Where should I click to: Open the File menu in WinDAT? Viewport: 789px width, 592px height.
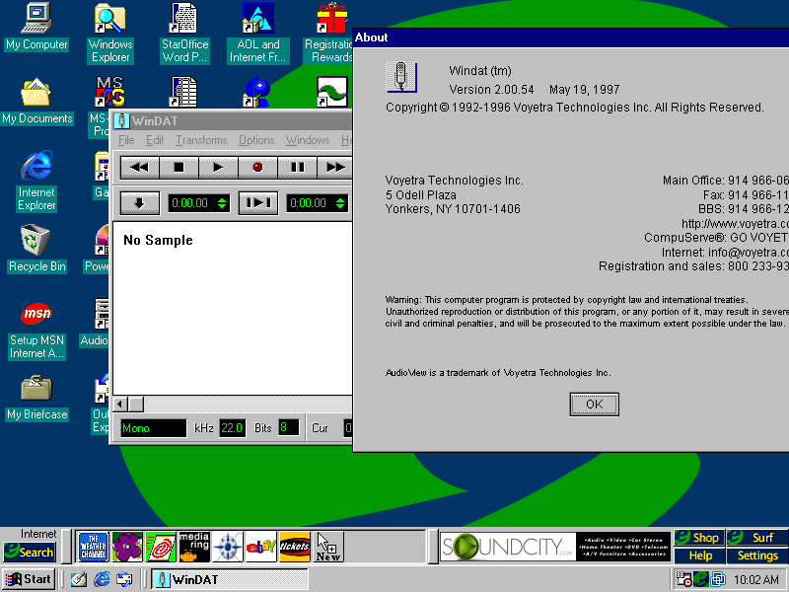(x=126, y=140)
